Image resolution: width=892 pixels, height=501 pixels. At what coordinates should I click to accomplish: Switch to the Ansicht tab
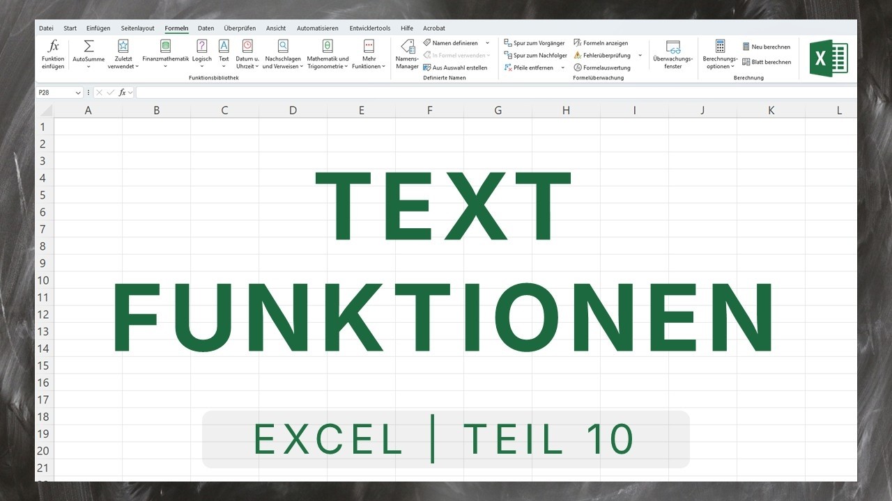[276, 29]
